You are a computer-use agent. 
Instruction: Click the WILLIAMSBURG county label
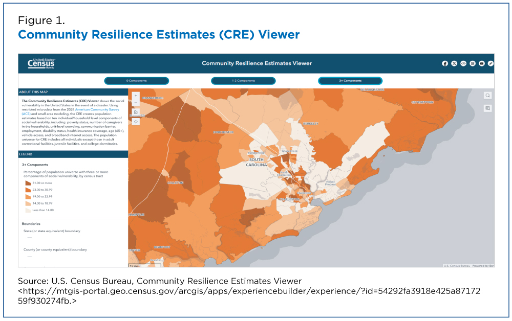pos(372,89)
